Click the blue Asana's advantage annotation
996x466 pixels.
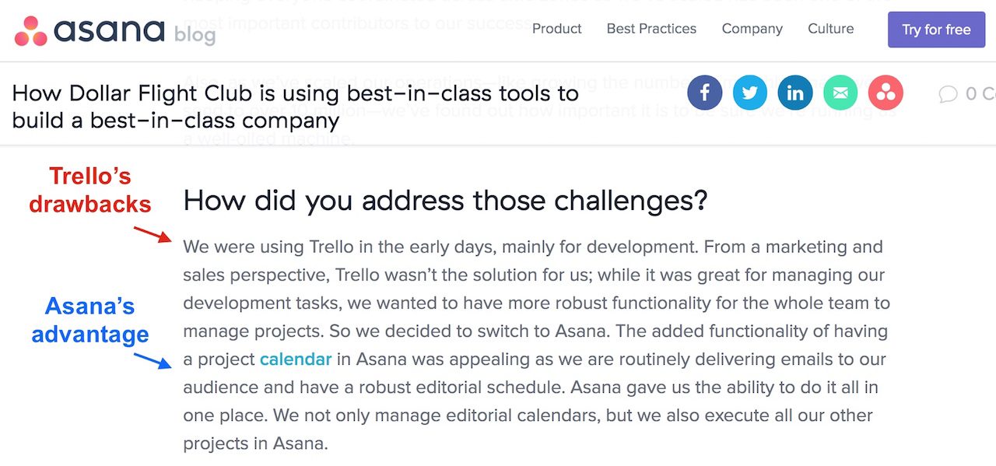coord(89,320)
